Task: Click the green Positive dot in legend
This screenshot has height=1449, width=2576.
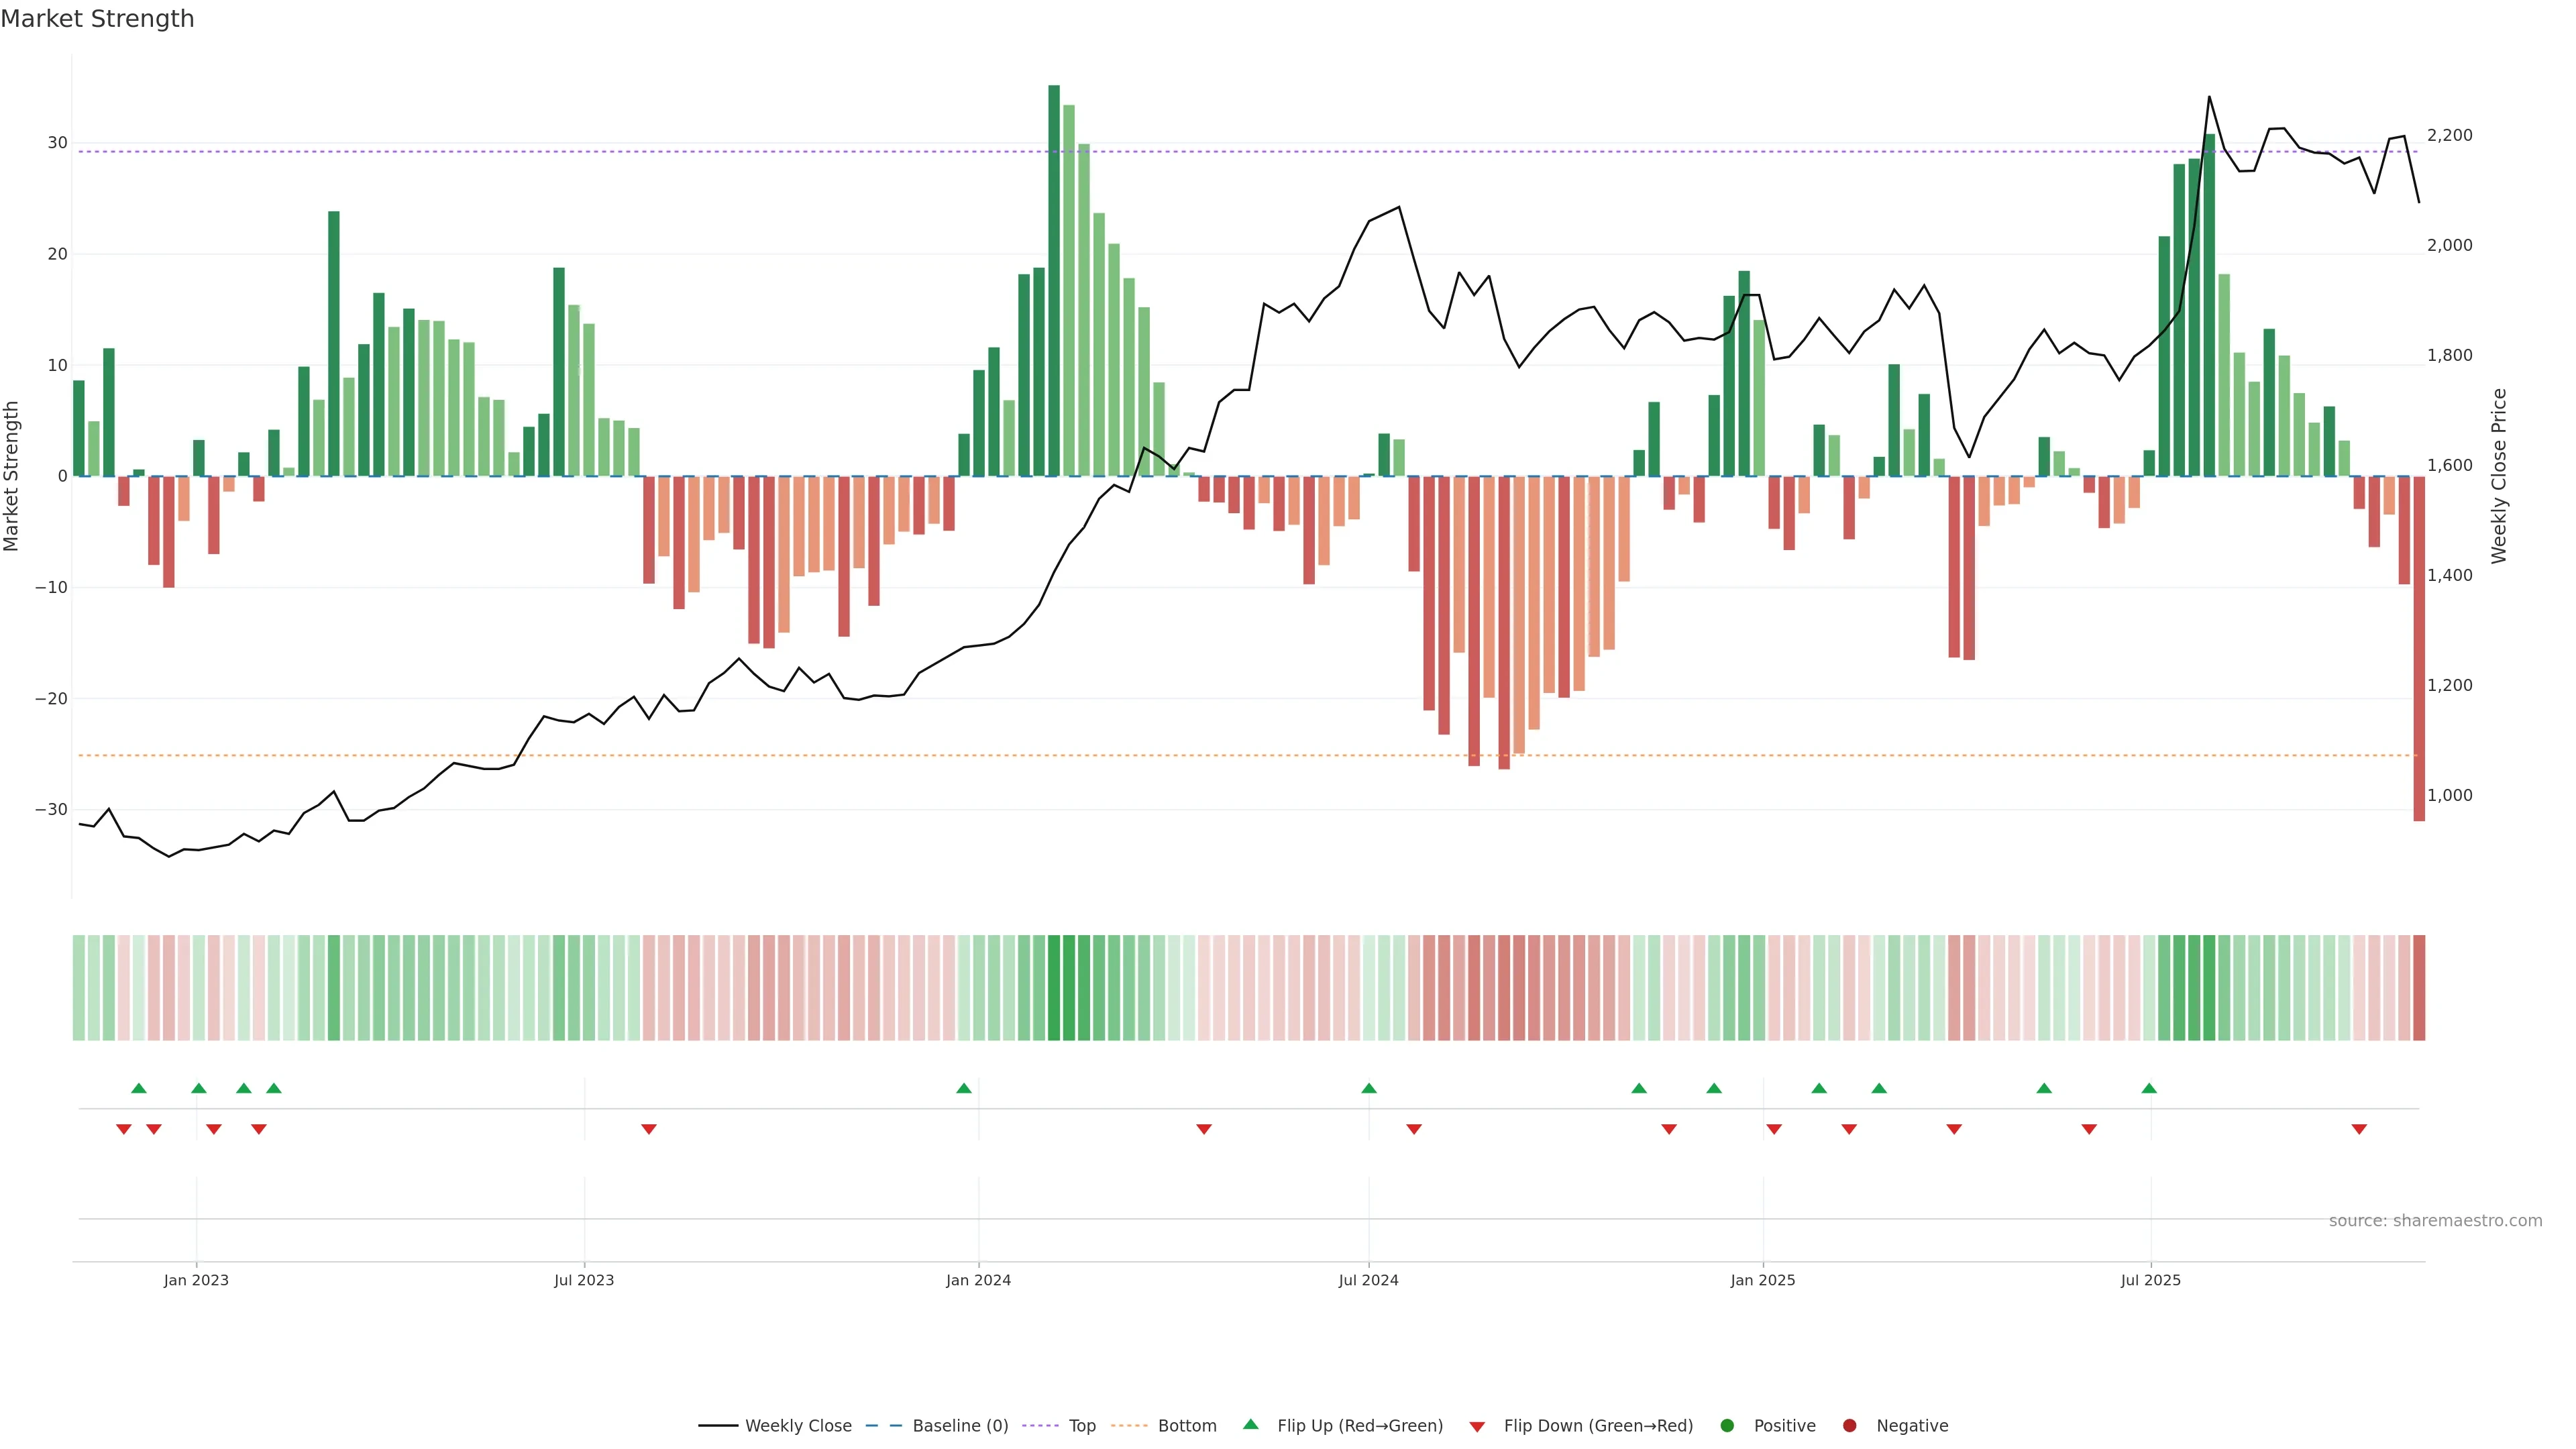Action: pos(1726,1425)
